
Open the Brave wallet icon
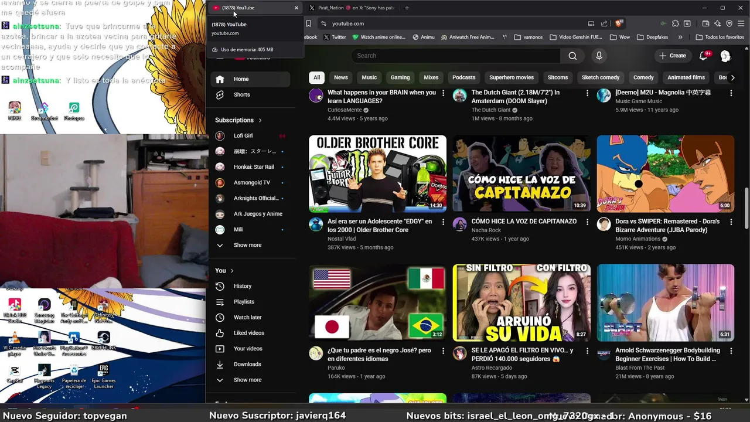click(x=705, y=23)
